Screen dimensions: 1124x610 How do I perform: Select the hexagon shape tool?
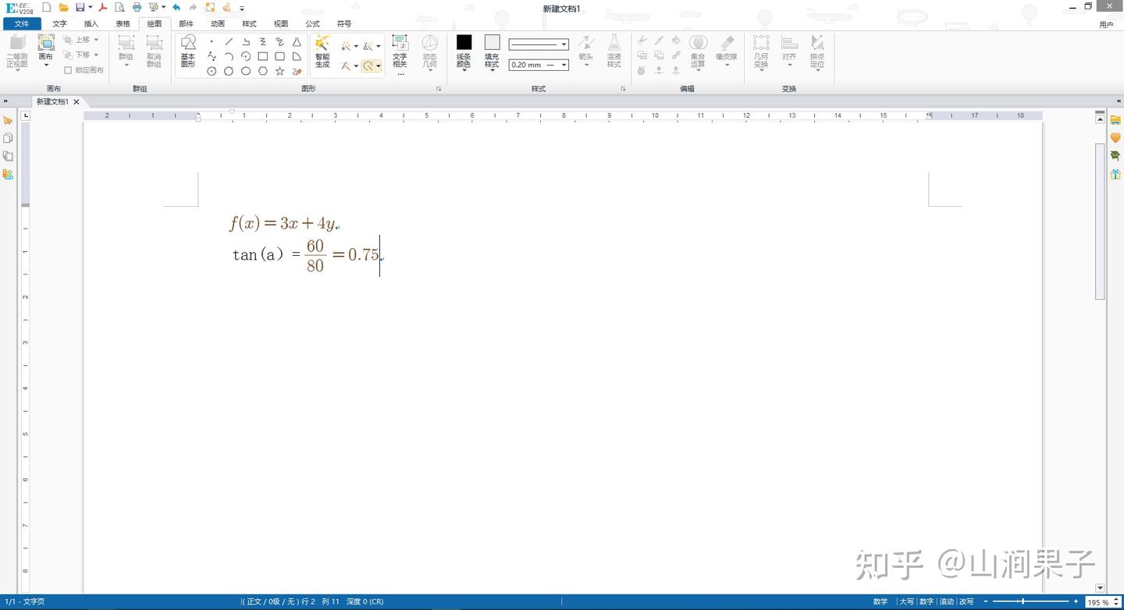click(x=263, y=71)
